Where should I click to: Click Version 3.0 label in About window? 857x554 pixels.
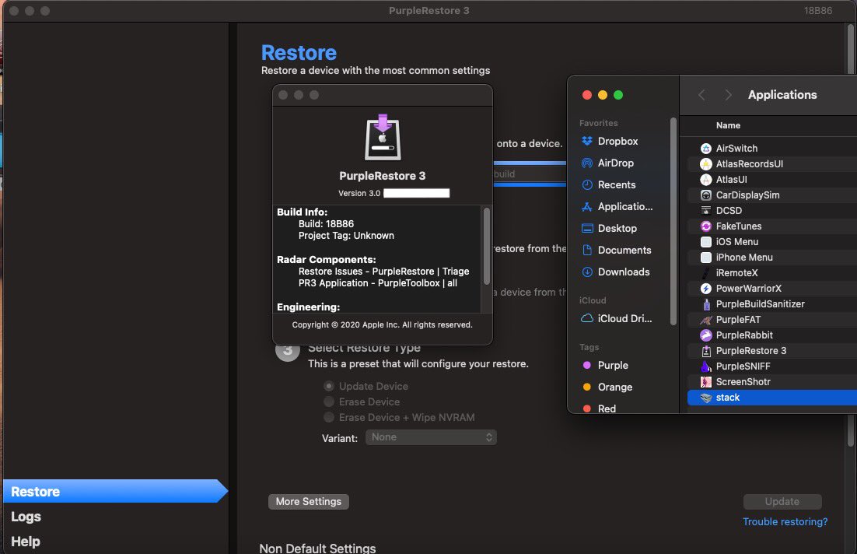tap(359, 193)
